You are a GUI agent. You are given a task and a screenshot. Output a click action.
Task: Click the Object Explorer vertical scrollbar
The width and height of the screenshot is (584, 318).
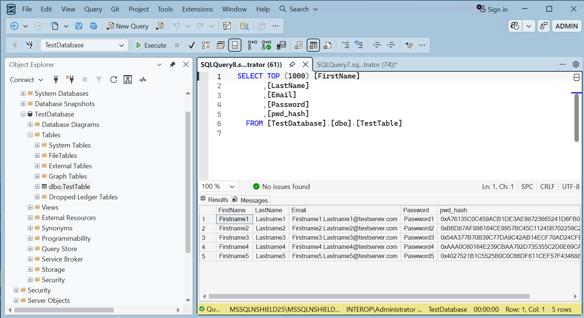(x=188, y=183)
